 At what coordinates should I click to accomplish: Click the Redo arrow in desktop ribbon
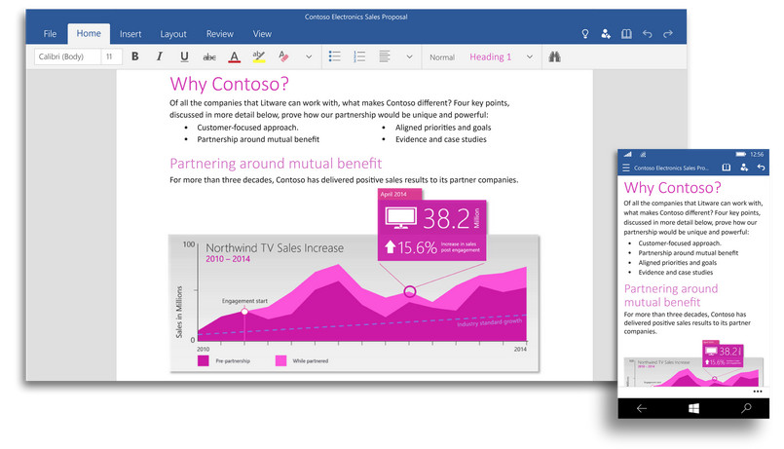pos(667,34)
